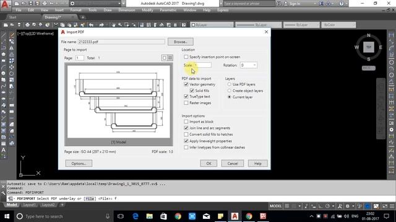The width and height of the screenshot is (396, 222).
Task: Click the thumbnail grid view icon
Action: pyautogui.click(x=170, y=58)
